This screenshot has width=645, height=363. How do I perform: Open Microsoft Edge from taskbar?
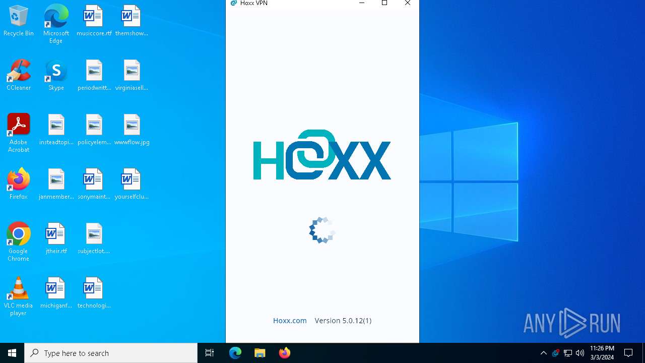(235, 353)
